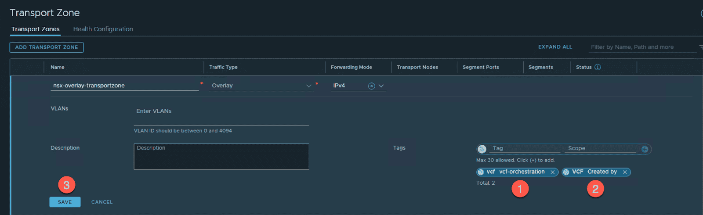Image resolution: width=703 pixels, height=215 pixels.
Task: Remove the VCF Created by tag
Action: 624,172
